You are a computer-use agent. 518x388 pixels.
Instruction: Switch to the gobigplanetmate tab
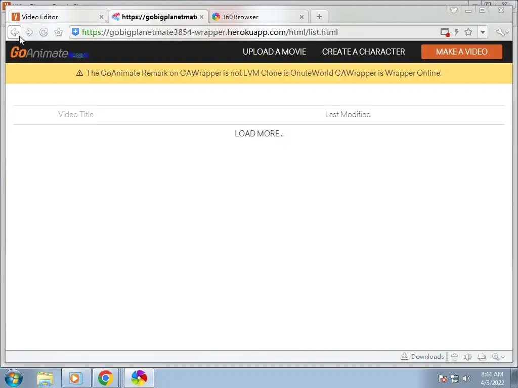[x=159, y=17]
